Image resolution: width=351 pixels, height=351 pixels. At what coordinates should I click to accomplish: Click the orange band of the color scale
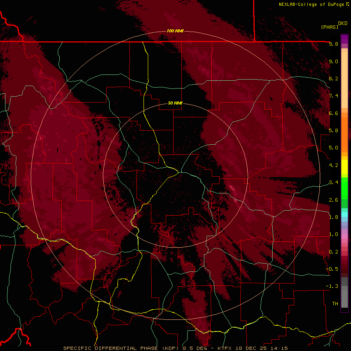click(344, 134)
